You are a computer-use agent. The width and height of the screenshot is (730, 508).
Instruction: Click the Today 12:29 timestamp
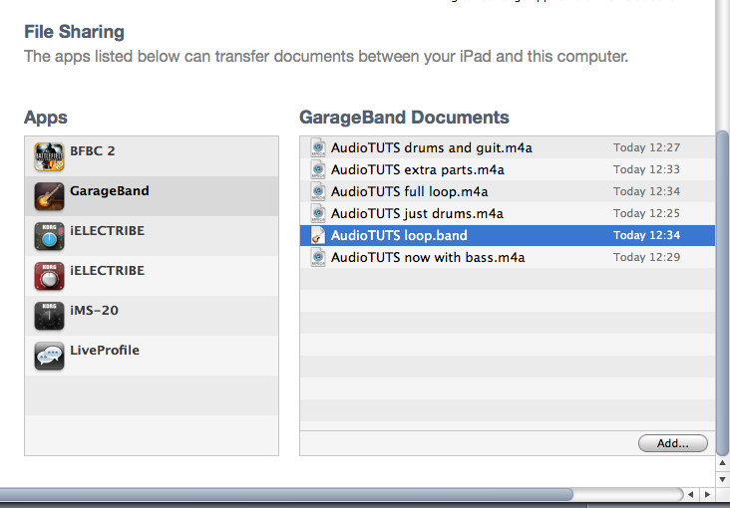[x=646, y=257]
